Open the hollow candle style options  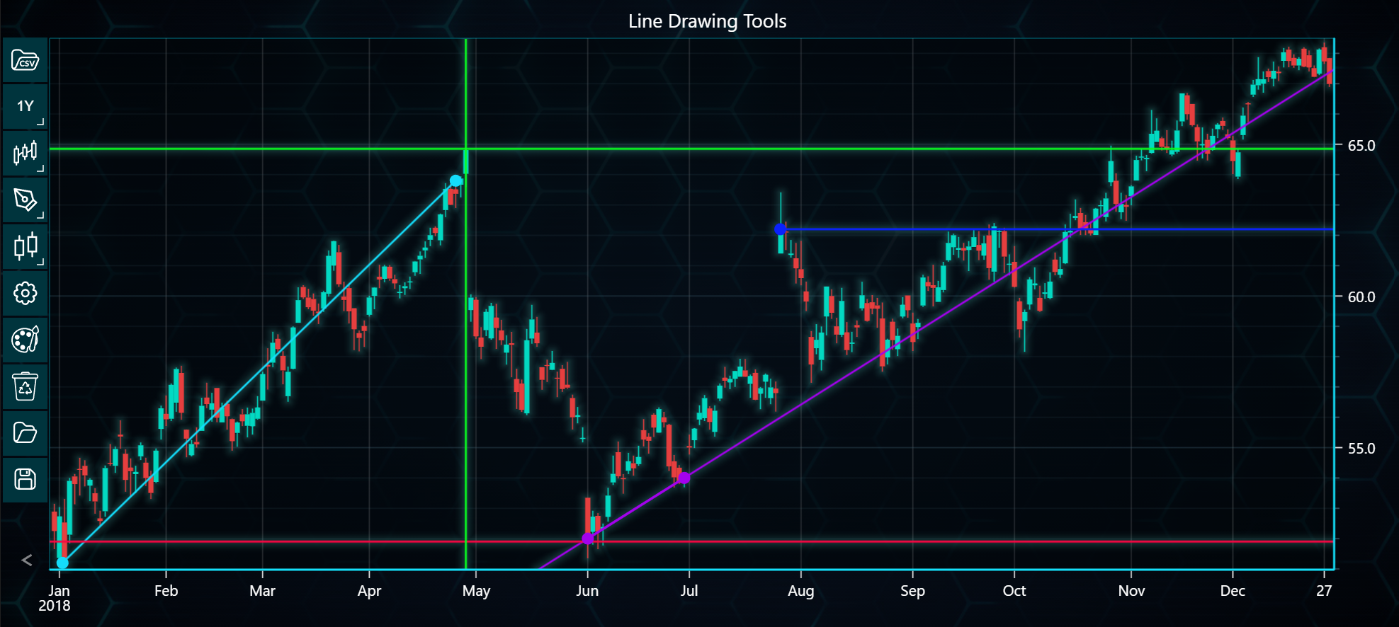pos(26,246)
